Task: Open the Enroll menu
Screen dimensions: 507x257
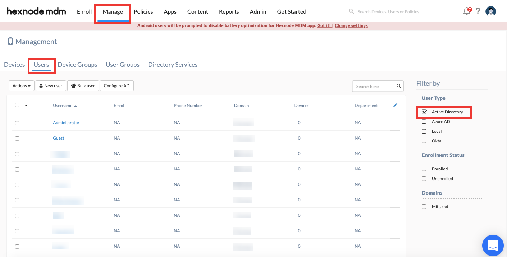Action: [x=84, y=11]
